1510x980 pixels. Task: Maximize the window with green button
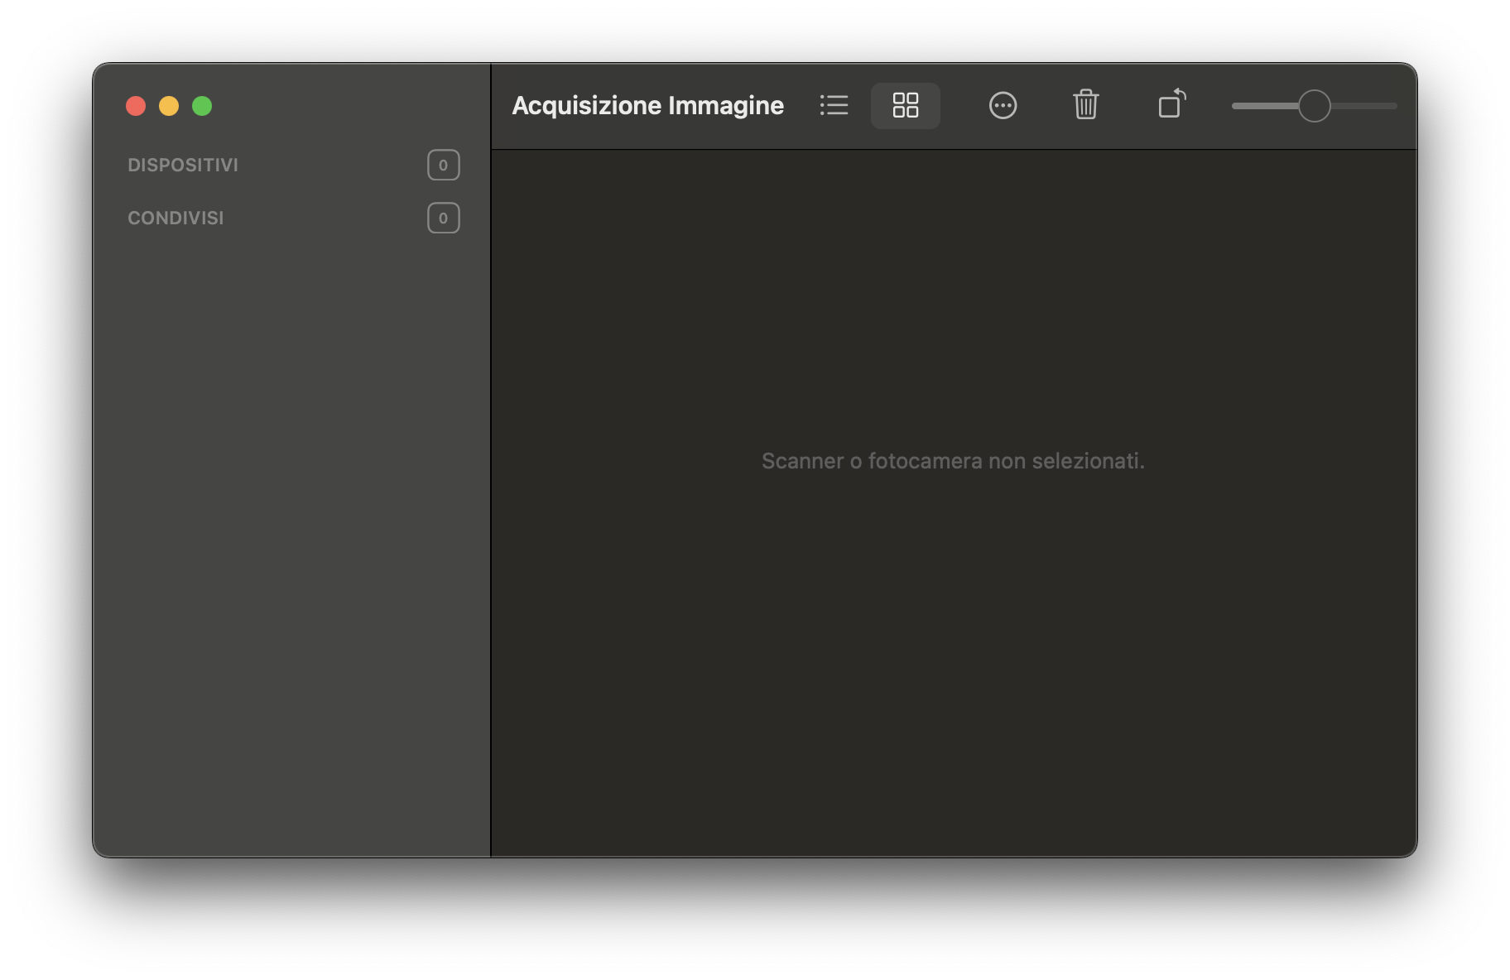click(202, 106)
